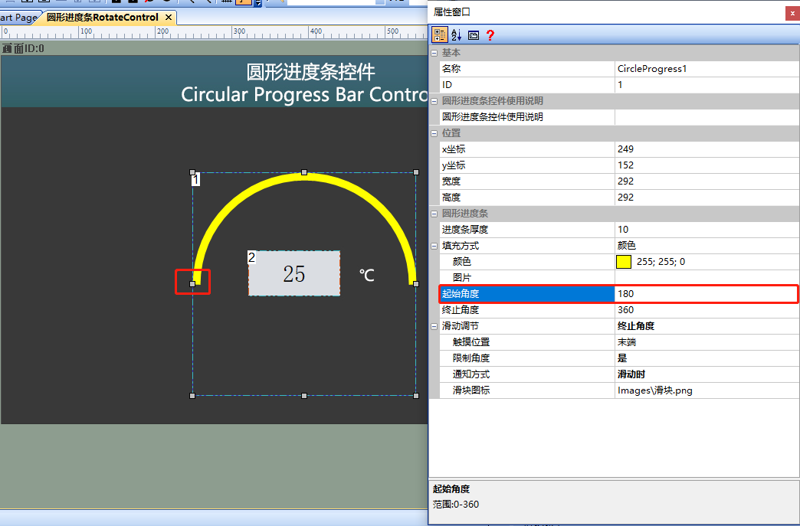Select the text control showing 25
The width and height of the screenshot is (800, 526).
point(294,273)
